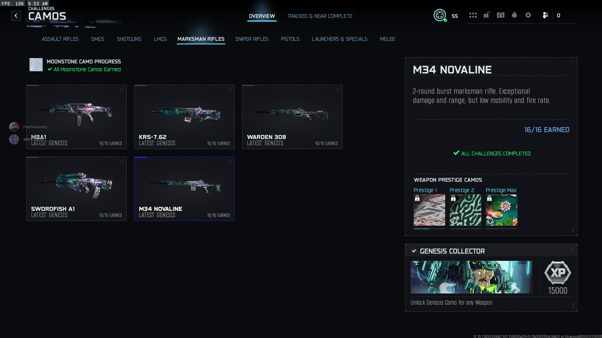Click the 16/16 Earned count in details panel

tap(547, 130)
